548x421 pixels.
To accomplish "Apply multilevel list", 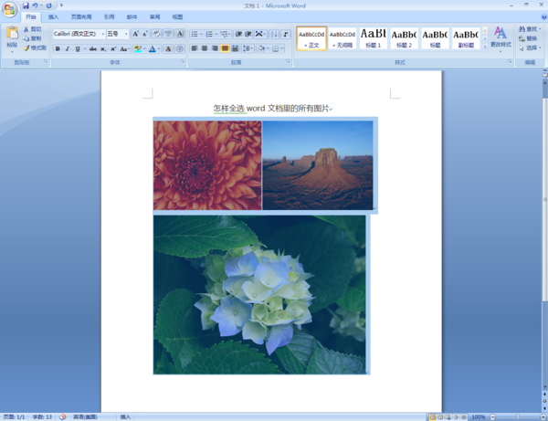I will [x=224, y=34].
